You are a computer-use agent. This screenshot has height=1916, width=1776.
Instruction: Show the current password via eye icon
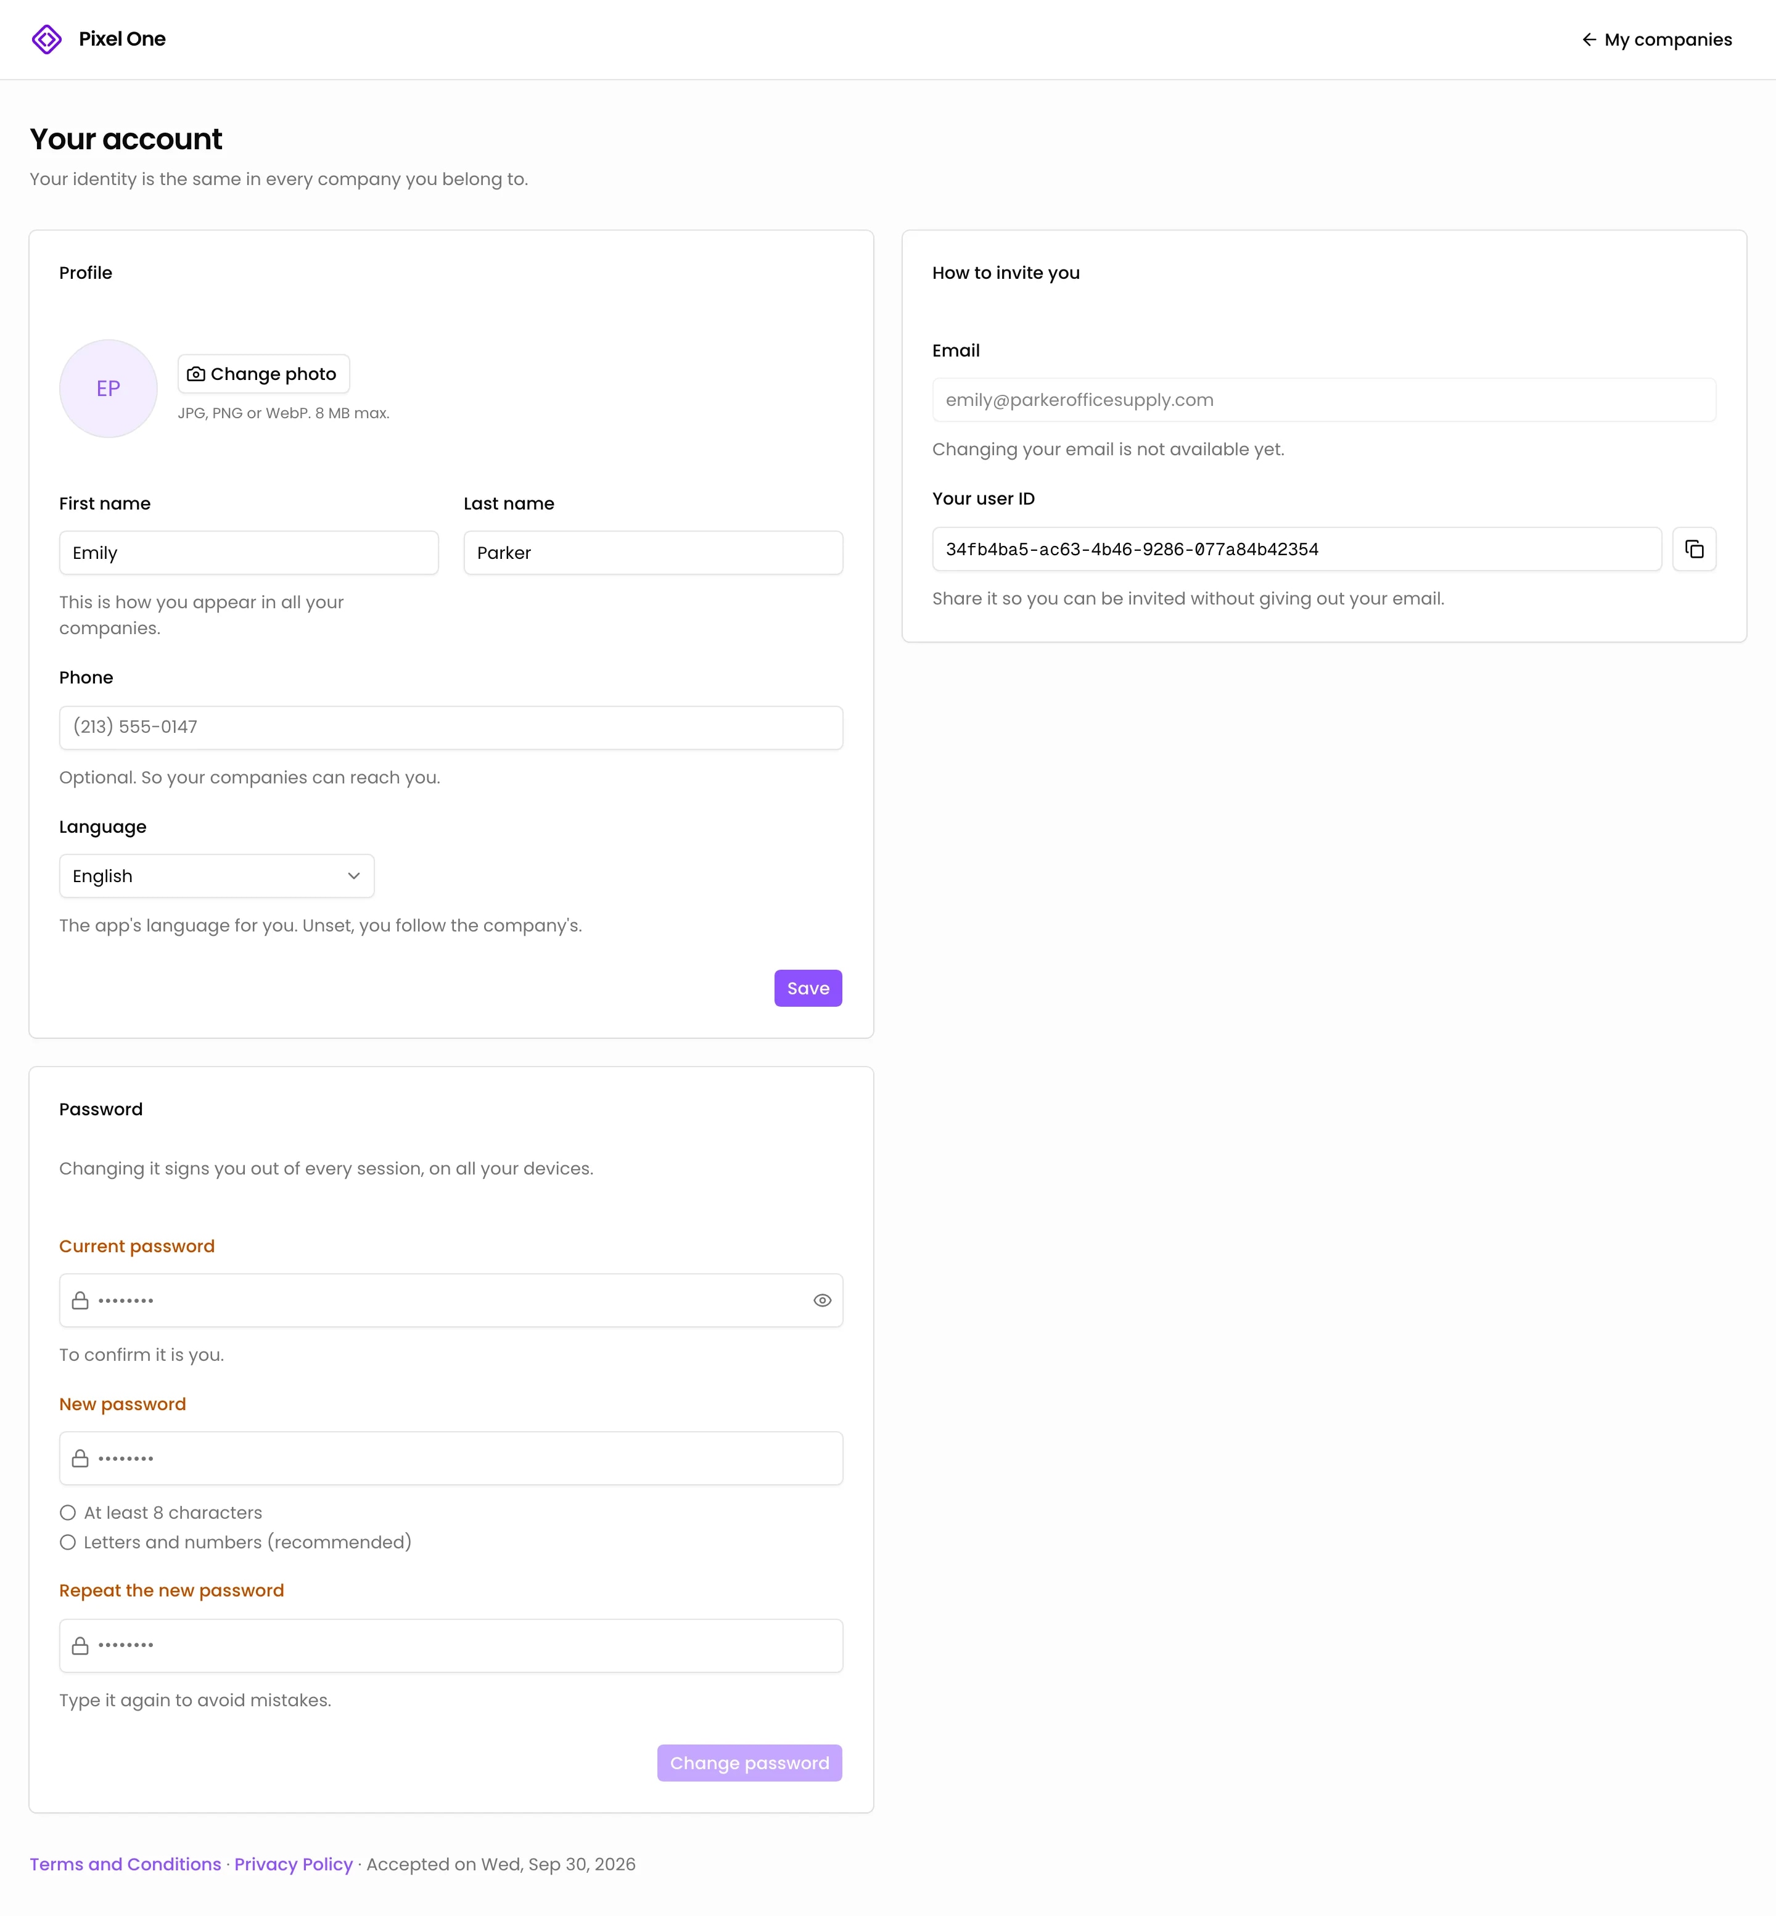821,1300
